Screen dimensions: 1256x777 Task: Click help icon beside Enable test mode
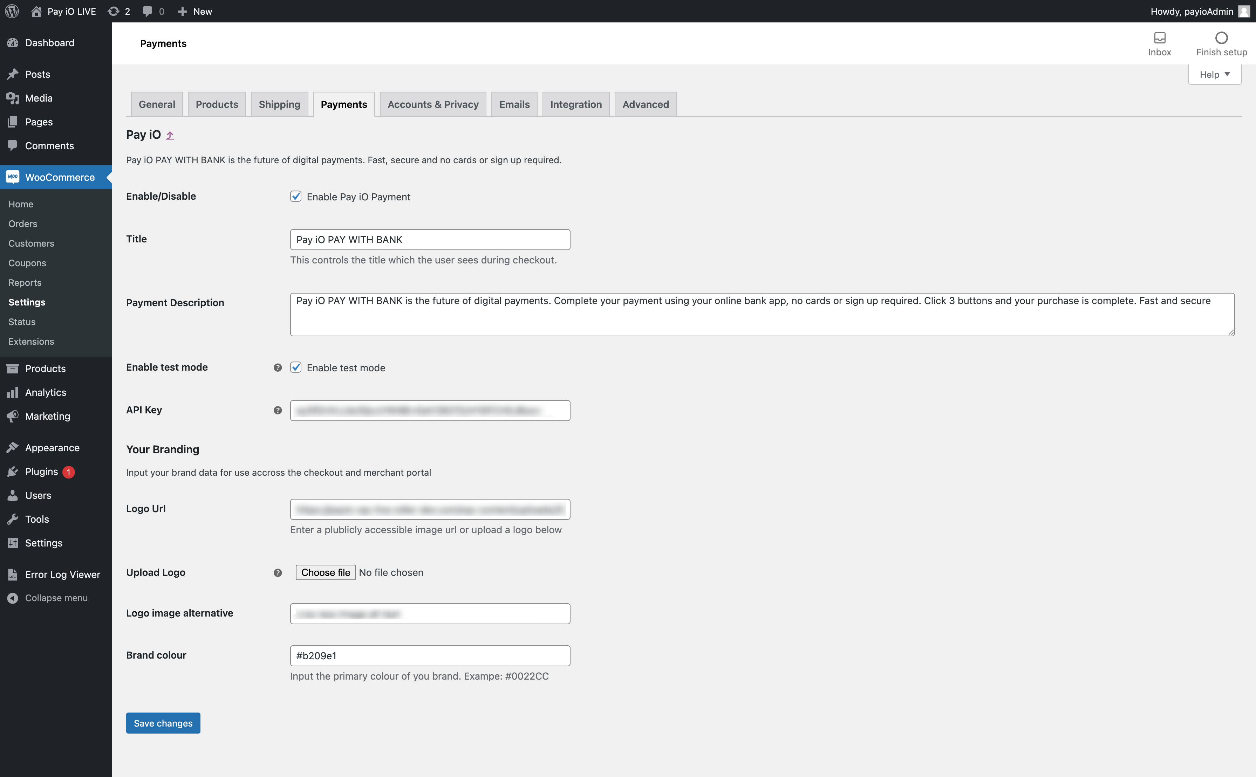(278, 367)
